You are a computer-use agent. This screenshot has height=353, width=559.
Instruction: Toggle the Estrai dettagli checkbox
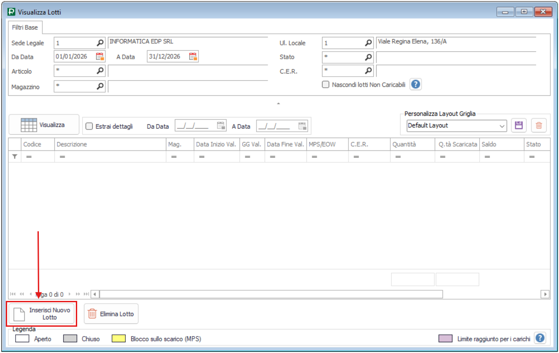[89, 126]
